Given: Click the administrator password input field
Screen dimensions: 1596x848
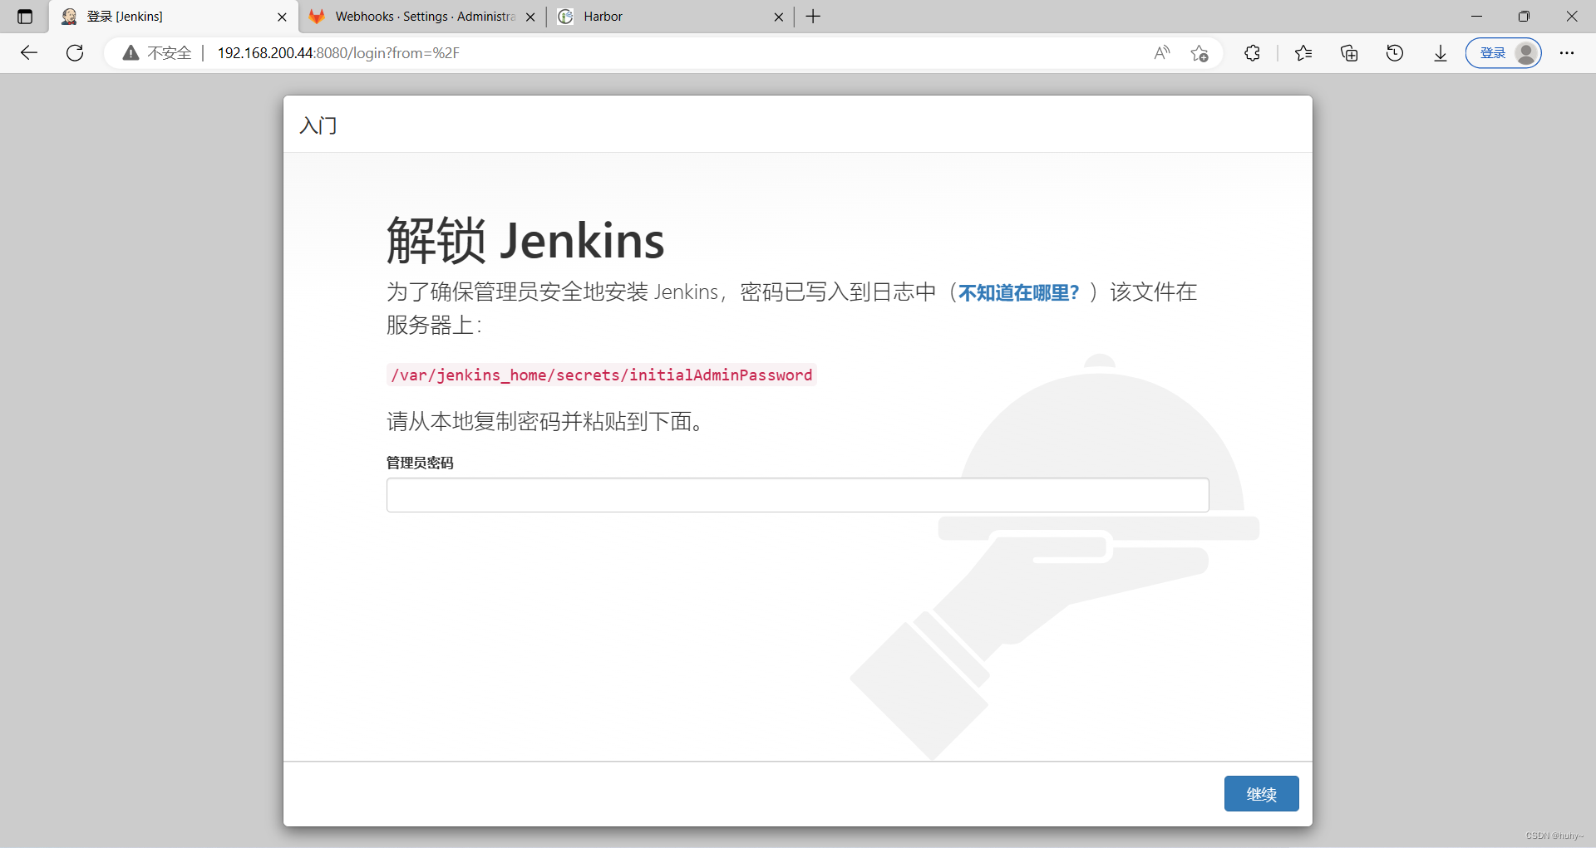Looking at the screenshot, I should pos(797,495).
